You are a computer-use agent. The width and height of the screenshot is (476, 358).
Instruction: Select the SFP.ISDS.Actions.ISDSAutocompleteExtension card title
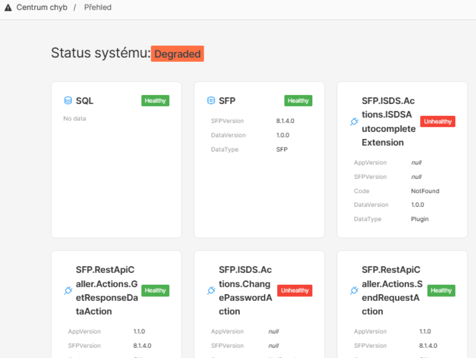coord(388,122)
